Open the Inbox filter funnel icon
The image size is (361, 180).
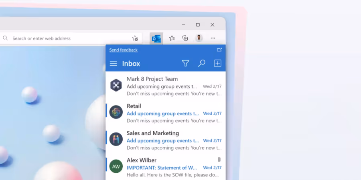pos(186,63)
